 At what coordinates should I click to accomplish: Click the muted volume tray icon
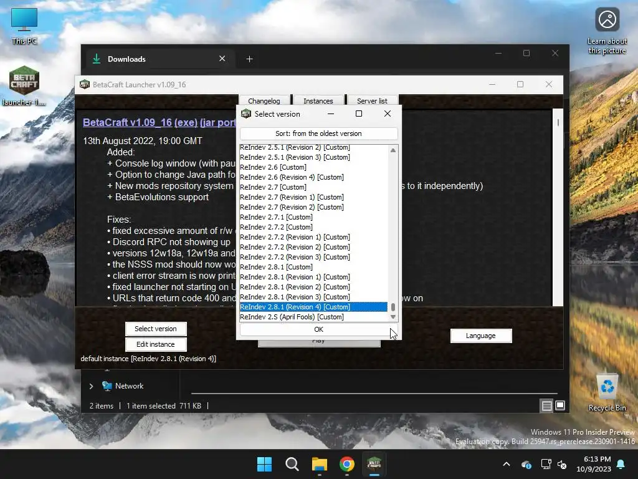point(562,464)
